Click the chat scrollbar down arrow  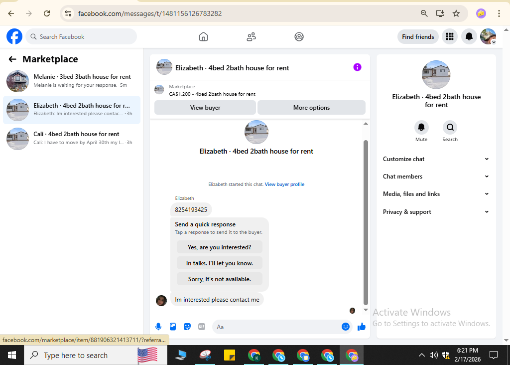pos(366,310)
